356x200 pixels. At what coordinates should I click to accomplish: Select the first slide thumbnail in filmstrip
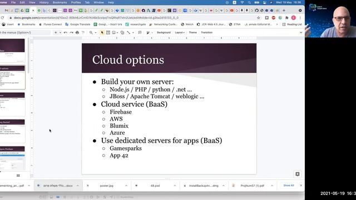[x=12, y=51]
